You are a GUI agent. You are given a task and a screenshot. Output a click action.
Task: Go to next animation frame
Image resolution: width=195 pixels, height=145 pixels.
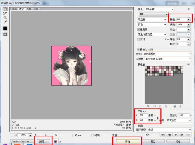[x=182, y=135]
